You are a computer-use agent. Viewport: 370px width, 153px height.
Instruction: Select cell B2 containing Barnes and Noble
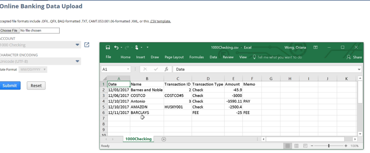tap(147, 90)
